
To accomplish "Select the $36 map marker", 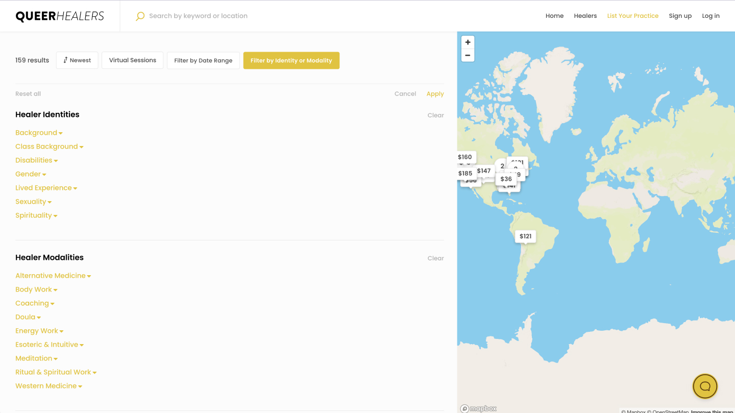I will 506,179.
